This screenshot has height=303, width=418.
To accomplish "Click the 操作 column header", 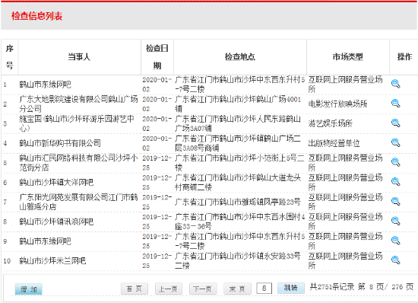I will (404, 57).
